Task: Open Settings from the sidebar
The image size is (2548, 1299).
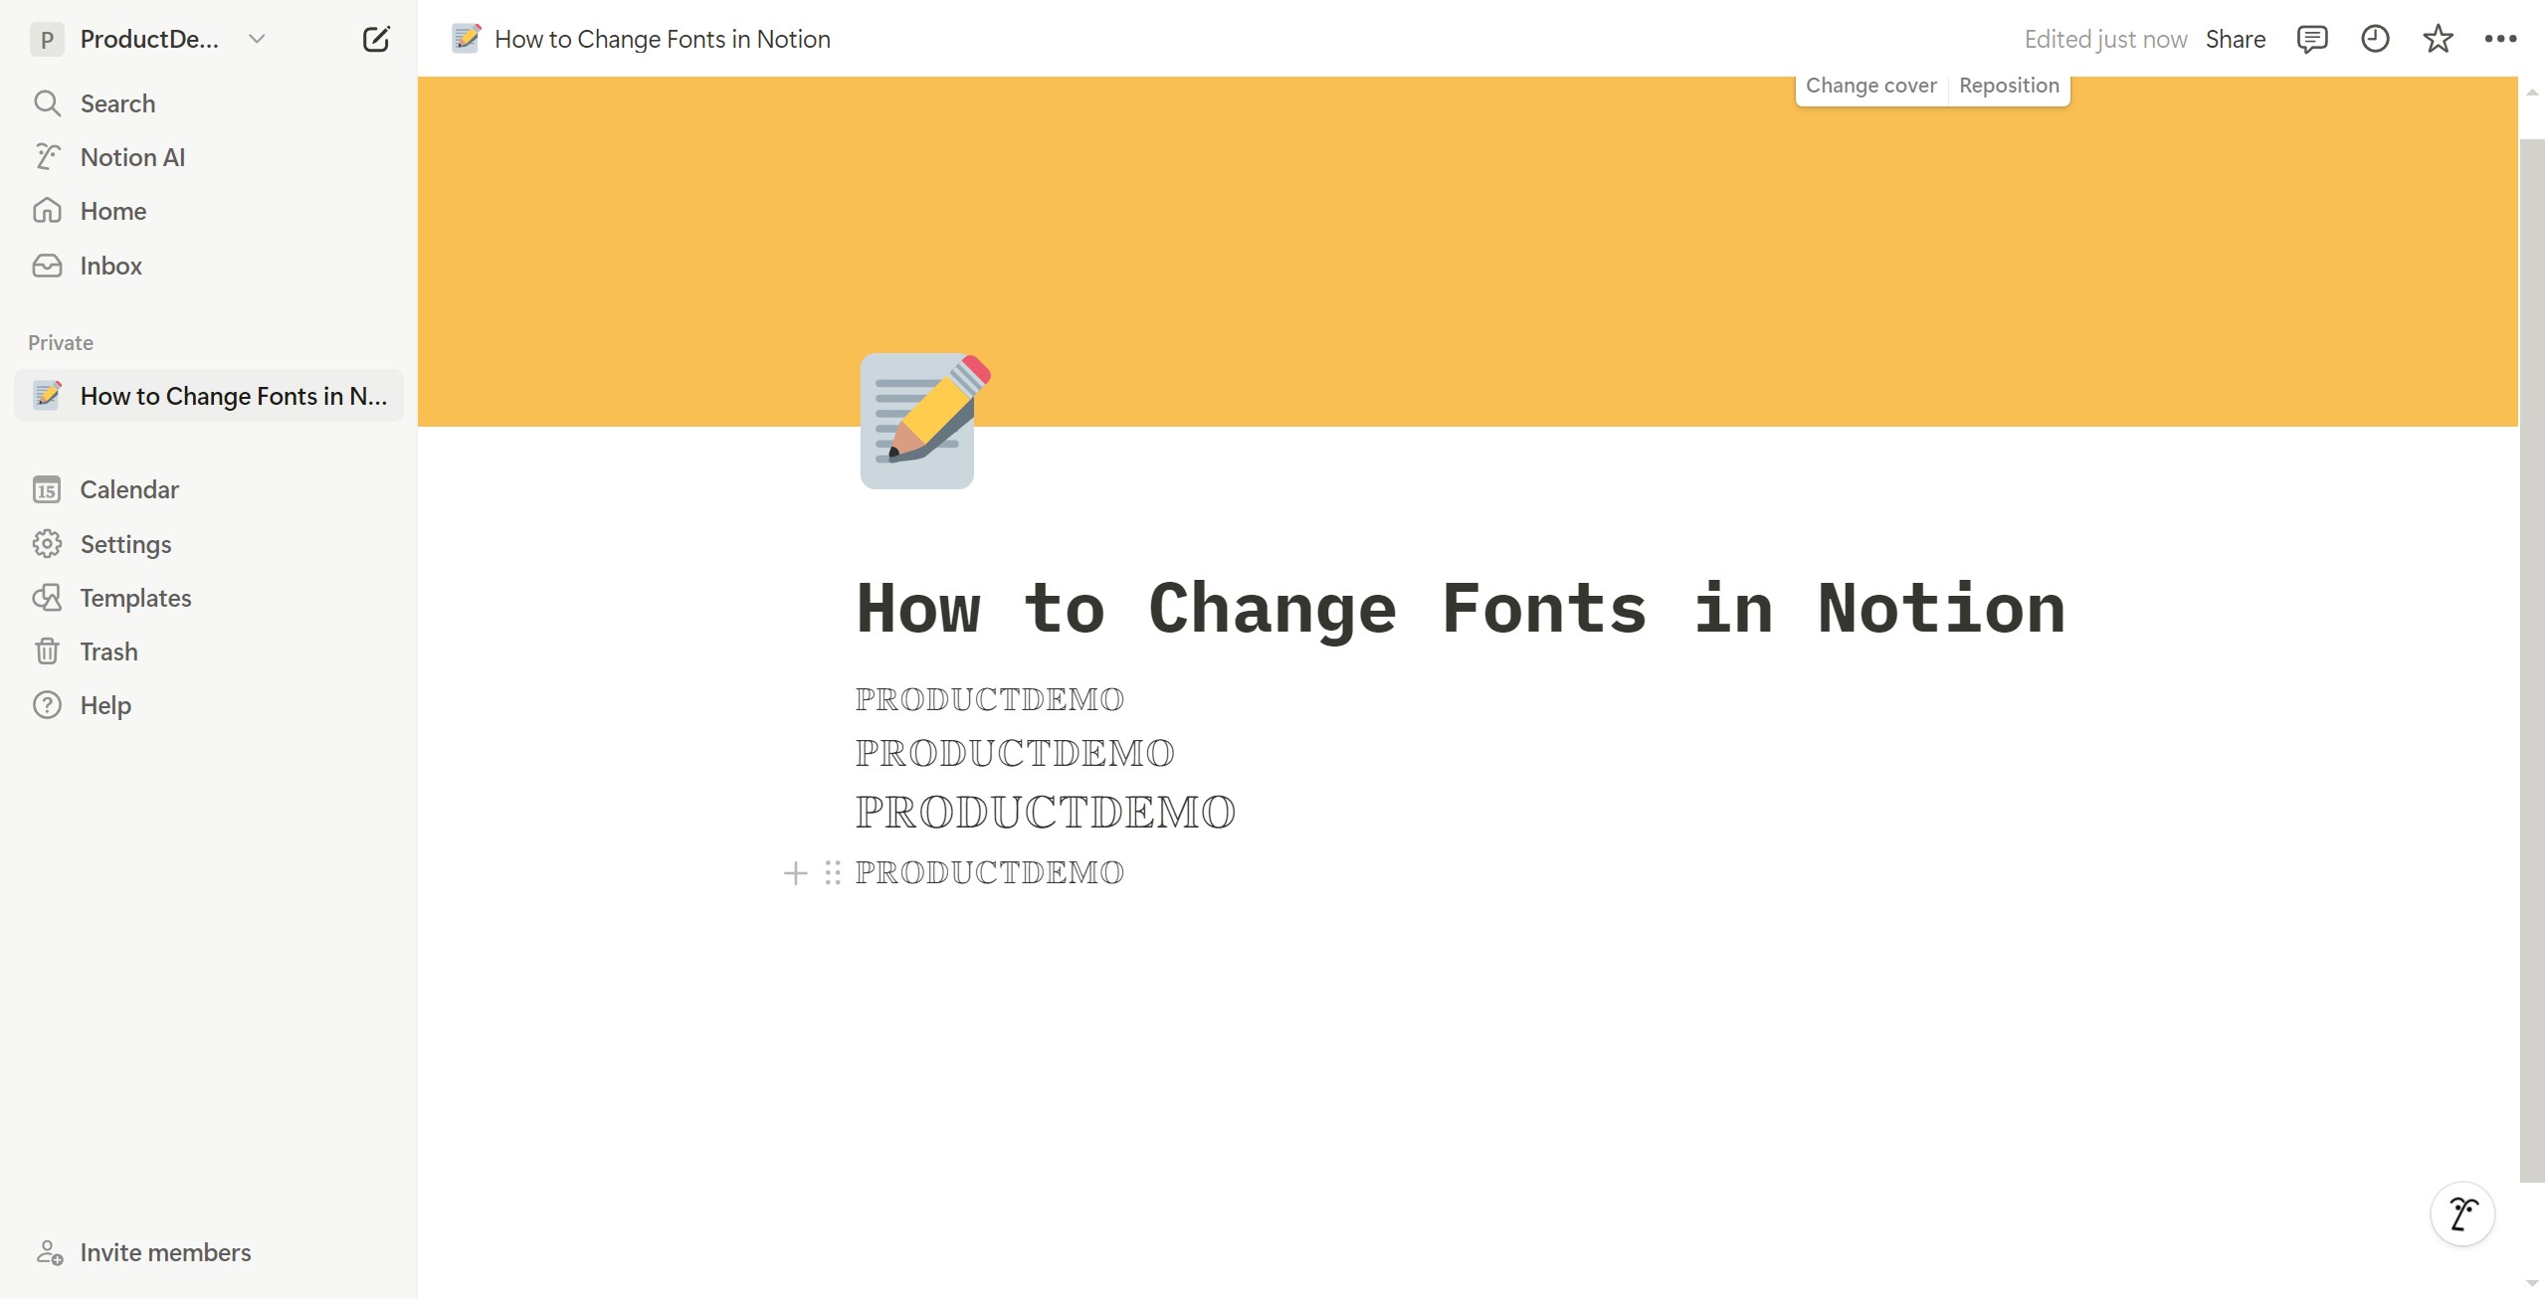Action: (209, 544)
